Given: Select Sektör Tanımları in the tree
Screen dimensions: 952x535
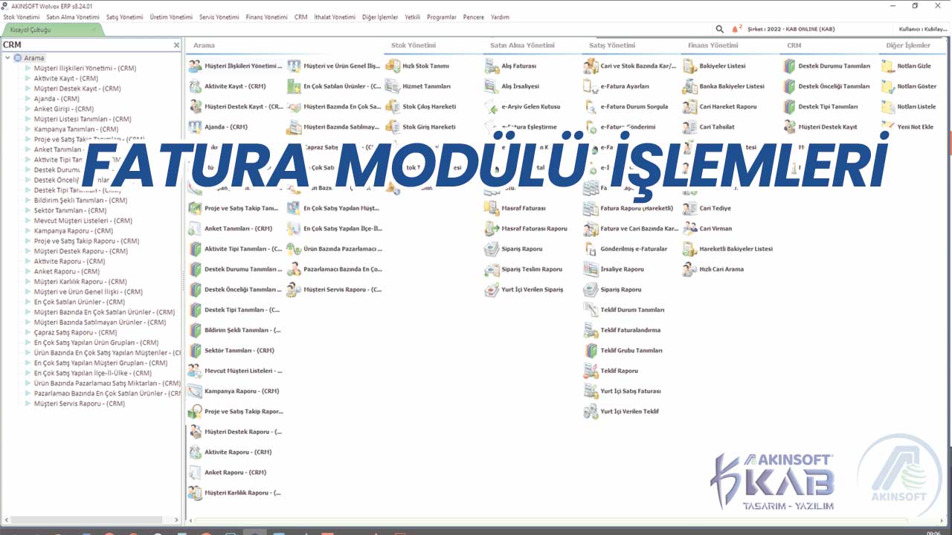Looking at the screenshot, I should point(70,210).
